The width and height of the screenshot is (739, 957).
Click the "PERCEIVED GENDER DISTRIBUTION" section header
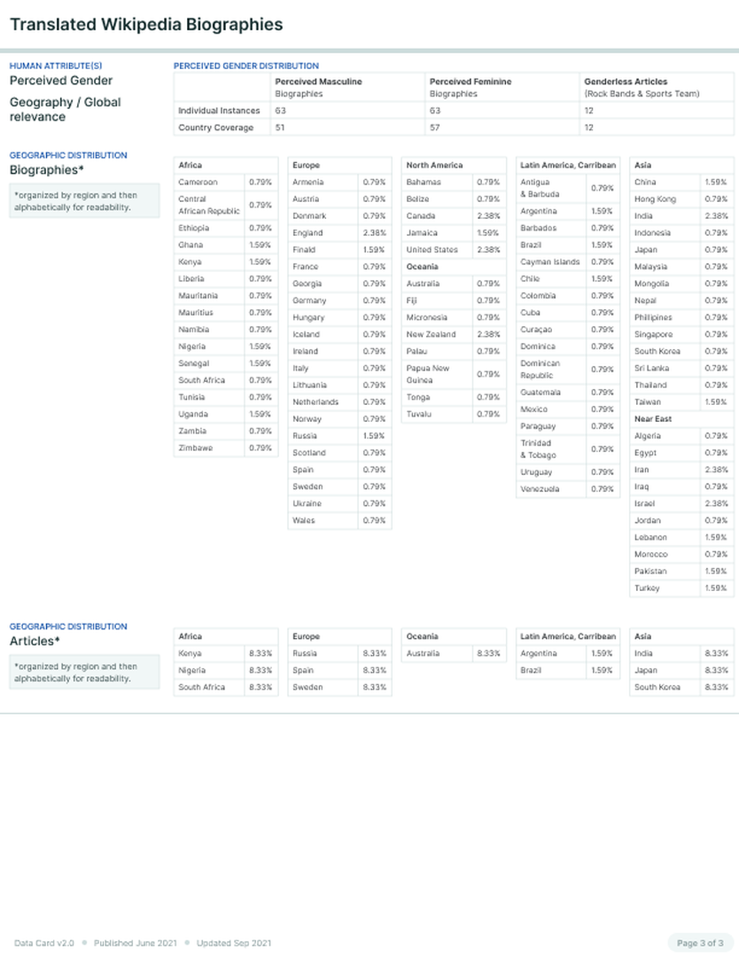[245, 66]
